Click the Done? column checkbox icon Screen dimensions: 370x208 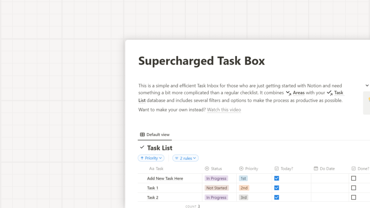353,168
